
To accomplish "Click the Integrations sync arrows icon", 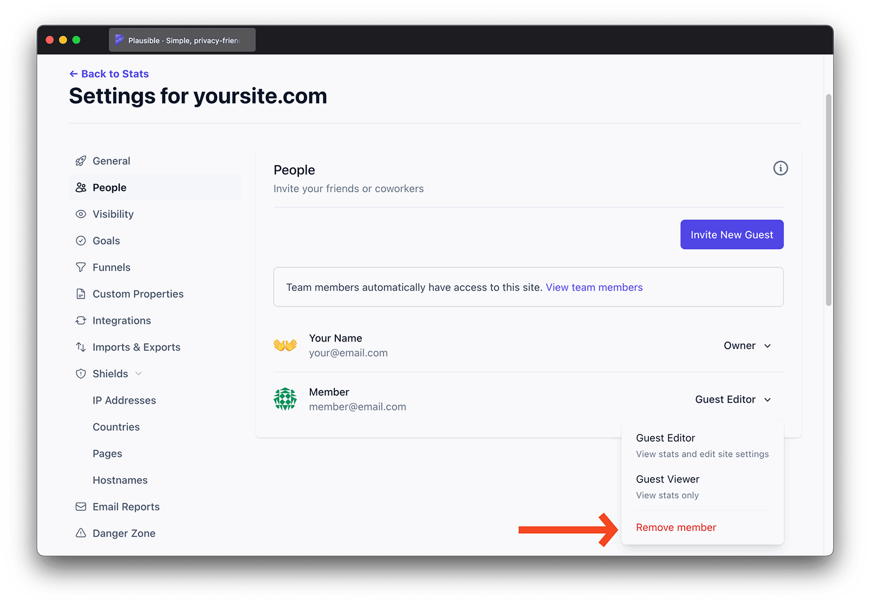I will pyautogui.click(x=81, y=321).
